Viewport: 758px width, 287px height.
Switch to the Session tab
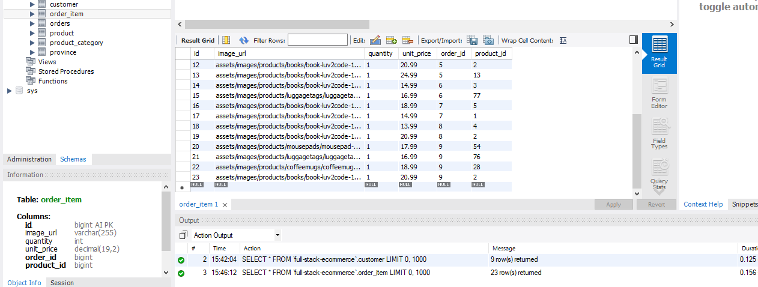tap(62, 283)
